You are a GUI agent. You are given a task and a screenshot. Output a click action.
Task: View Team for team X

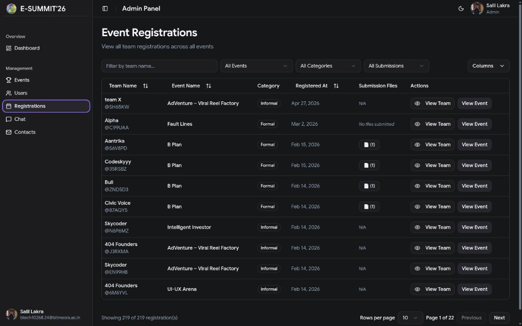(x=432, y=103)
